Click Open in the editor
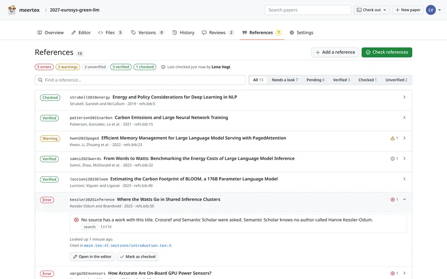This screenshot has width=447, height=279. coord(92,257)
